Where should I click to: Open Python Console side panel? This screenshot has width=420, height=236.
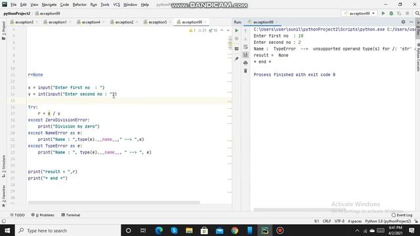pos(417,57)
